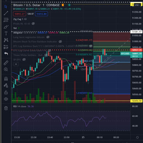Select the RSI 14 close legend
143x143 pixels.
pyautogui.click(x=23, y=106)
